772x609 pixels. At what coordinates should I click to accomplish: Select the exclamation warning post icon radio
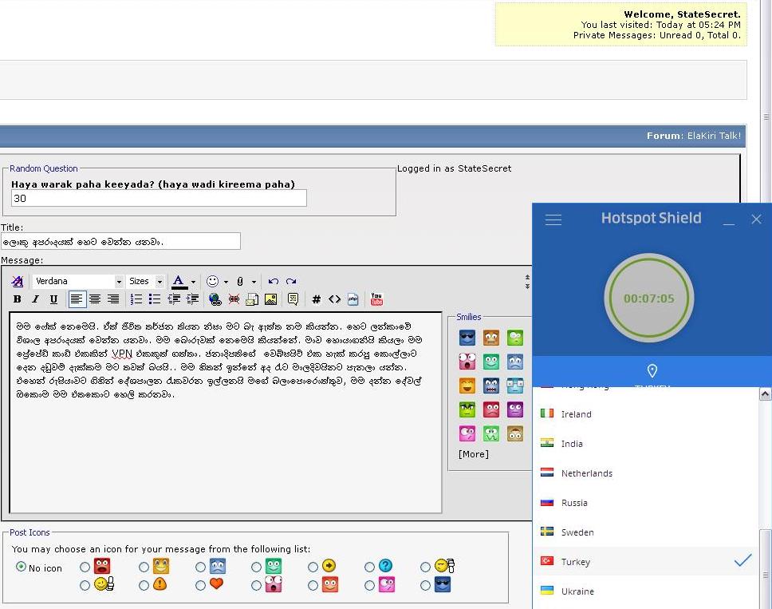pos(144,585)
